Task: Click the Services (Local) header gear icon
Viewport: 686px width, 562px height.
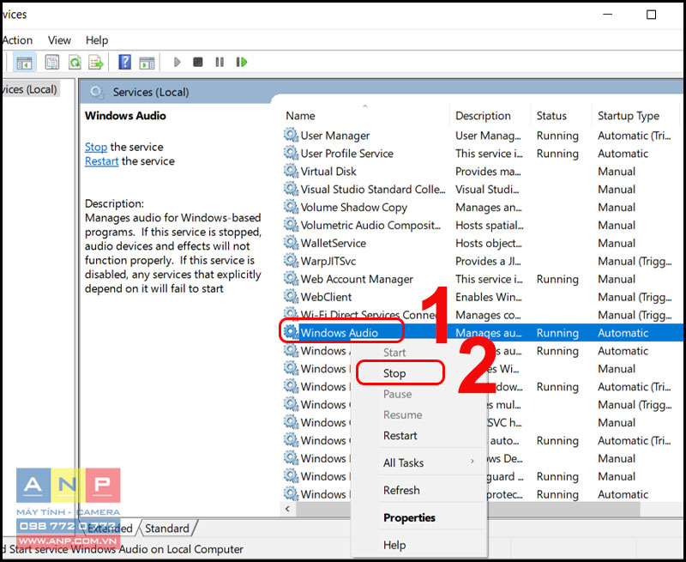Action: pyautogui.click(x=97, y=93)
